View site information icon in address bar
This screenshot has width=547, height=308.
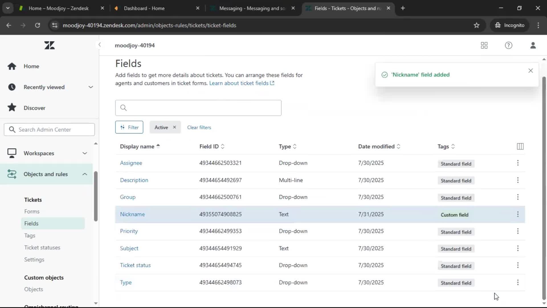pos(55,25)
